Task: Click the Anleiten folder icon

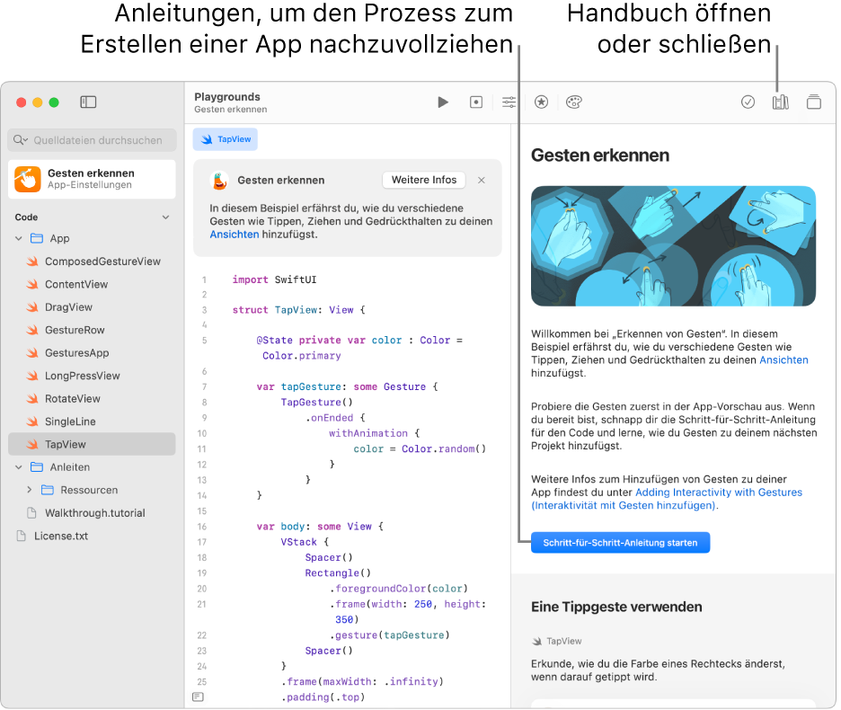Action: point(37,467)
